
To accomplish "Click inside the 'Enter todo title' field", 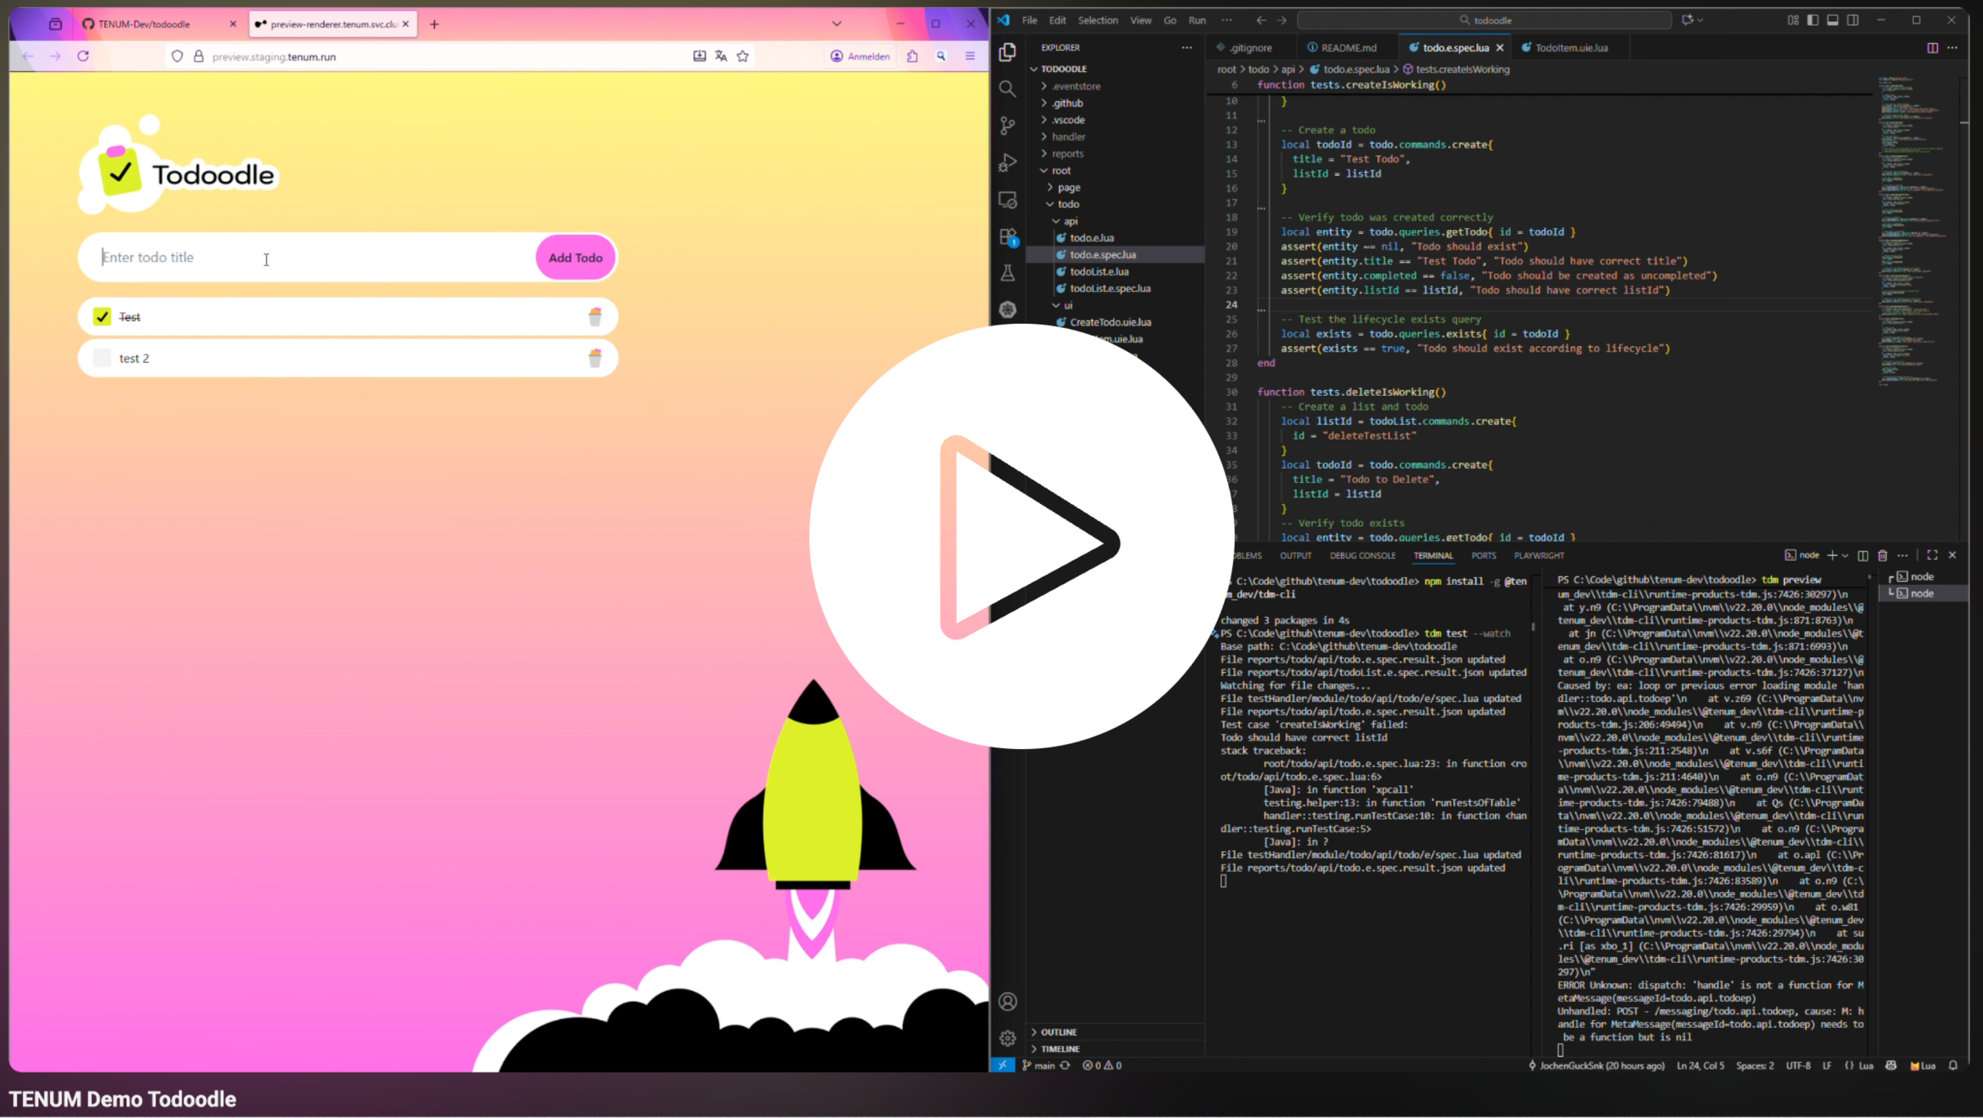I will tap(231, 257).
